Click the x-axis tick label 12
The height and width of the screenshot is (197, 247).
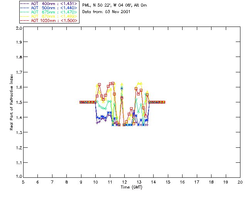[124, 182]
